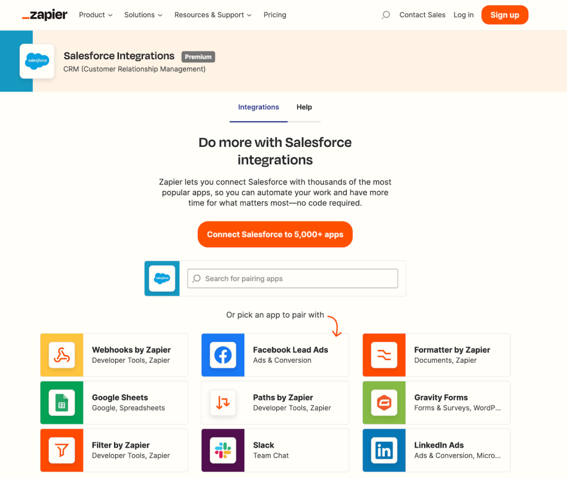Expand the Resources & Support menu
567x478 pixels.
(x=213, y=15)
